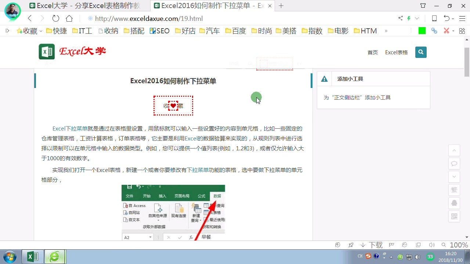470x264 pixels.
Task: Click the scroll-down arrow side widget
Action: click(x=454, y=177)
